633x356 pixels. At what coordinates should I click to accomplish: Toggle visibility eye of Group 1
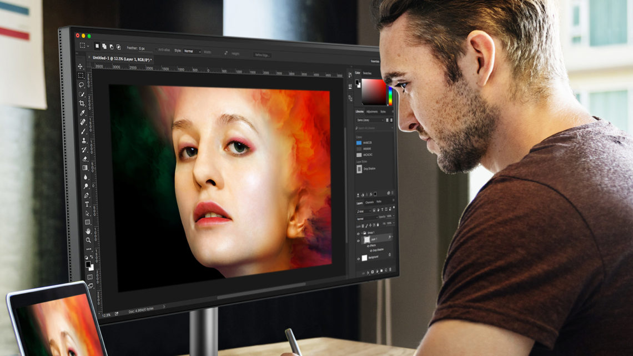[358, 233]
